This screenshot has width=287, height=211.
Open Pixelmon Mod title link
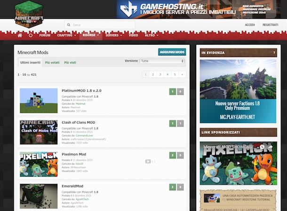(x=74, y=154)
